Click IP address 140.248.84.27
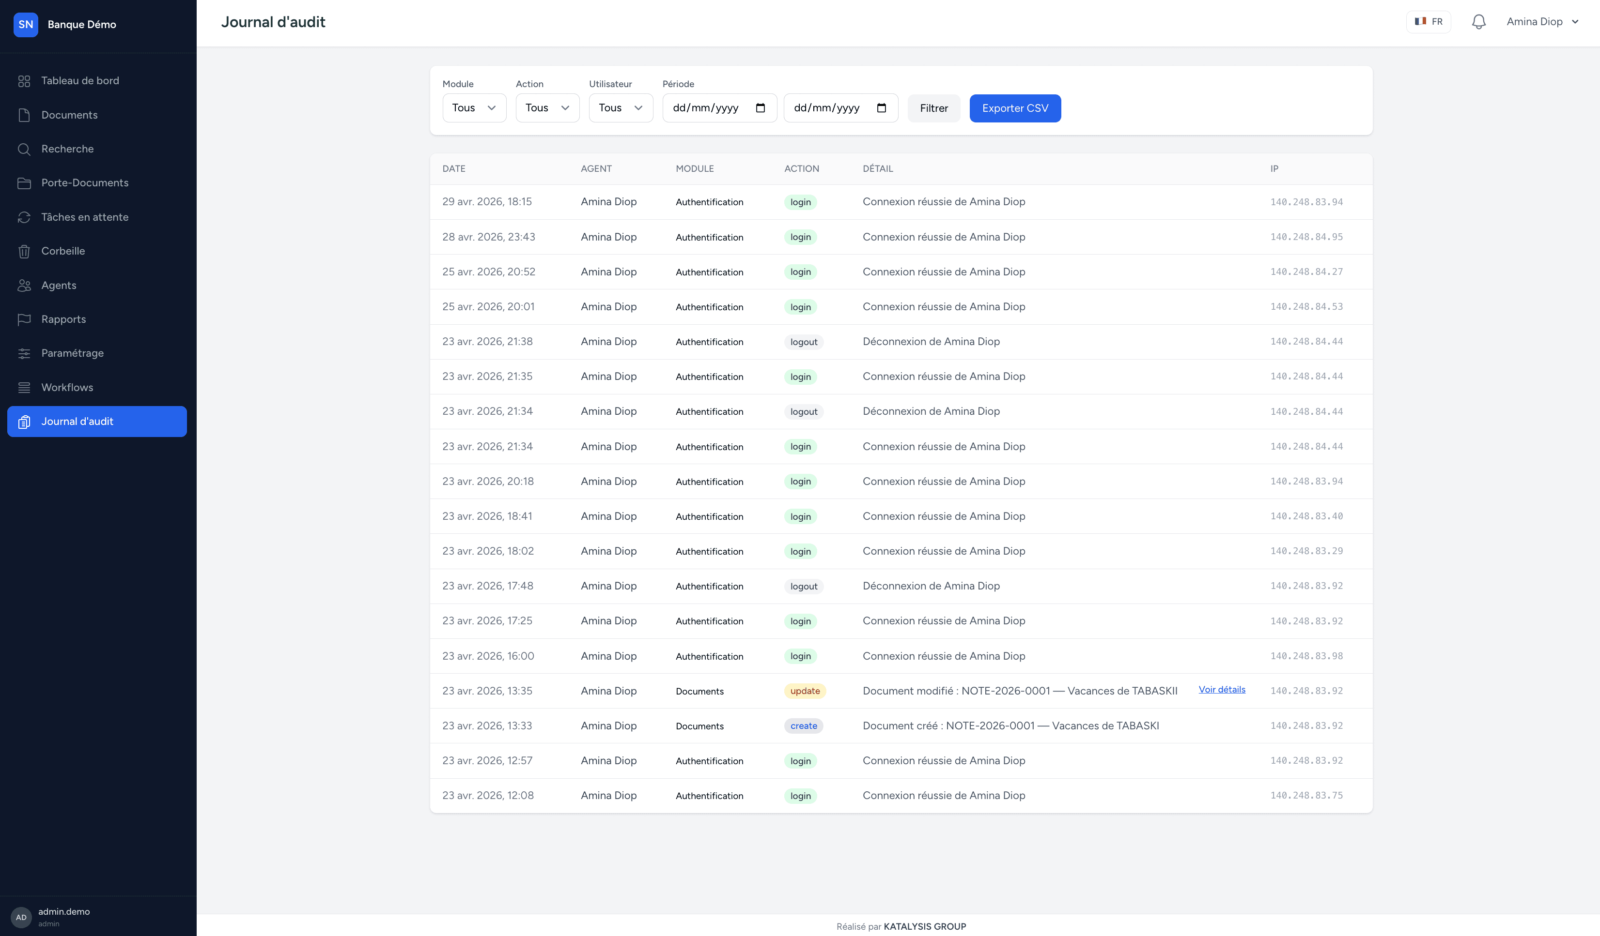 pos(1306,272)
